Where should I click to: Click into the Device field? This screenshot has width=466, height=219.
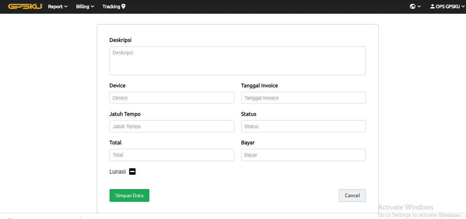(x=172, y=98)
